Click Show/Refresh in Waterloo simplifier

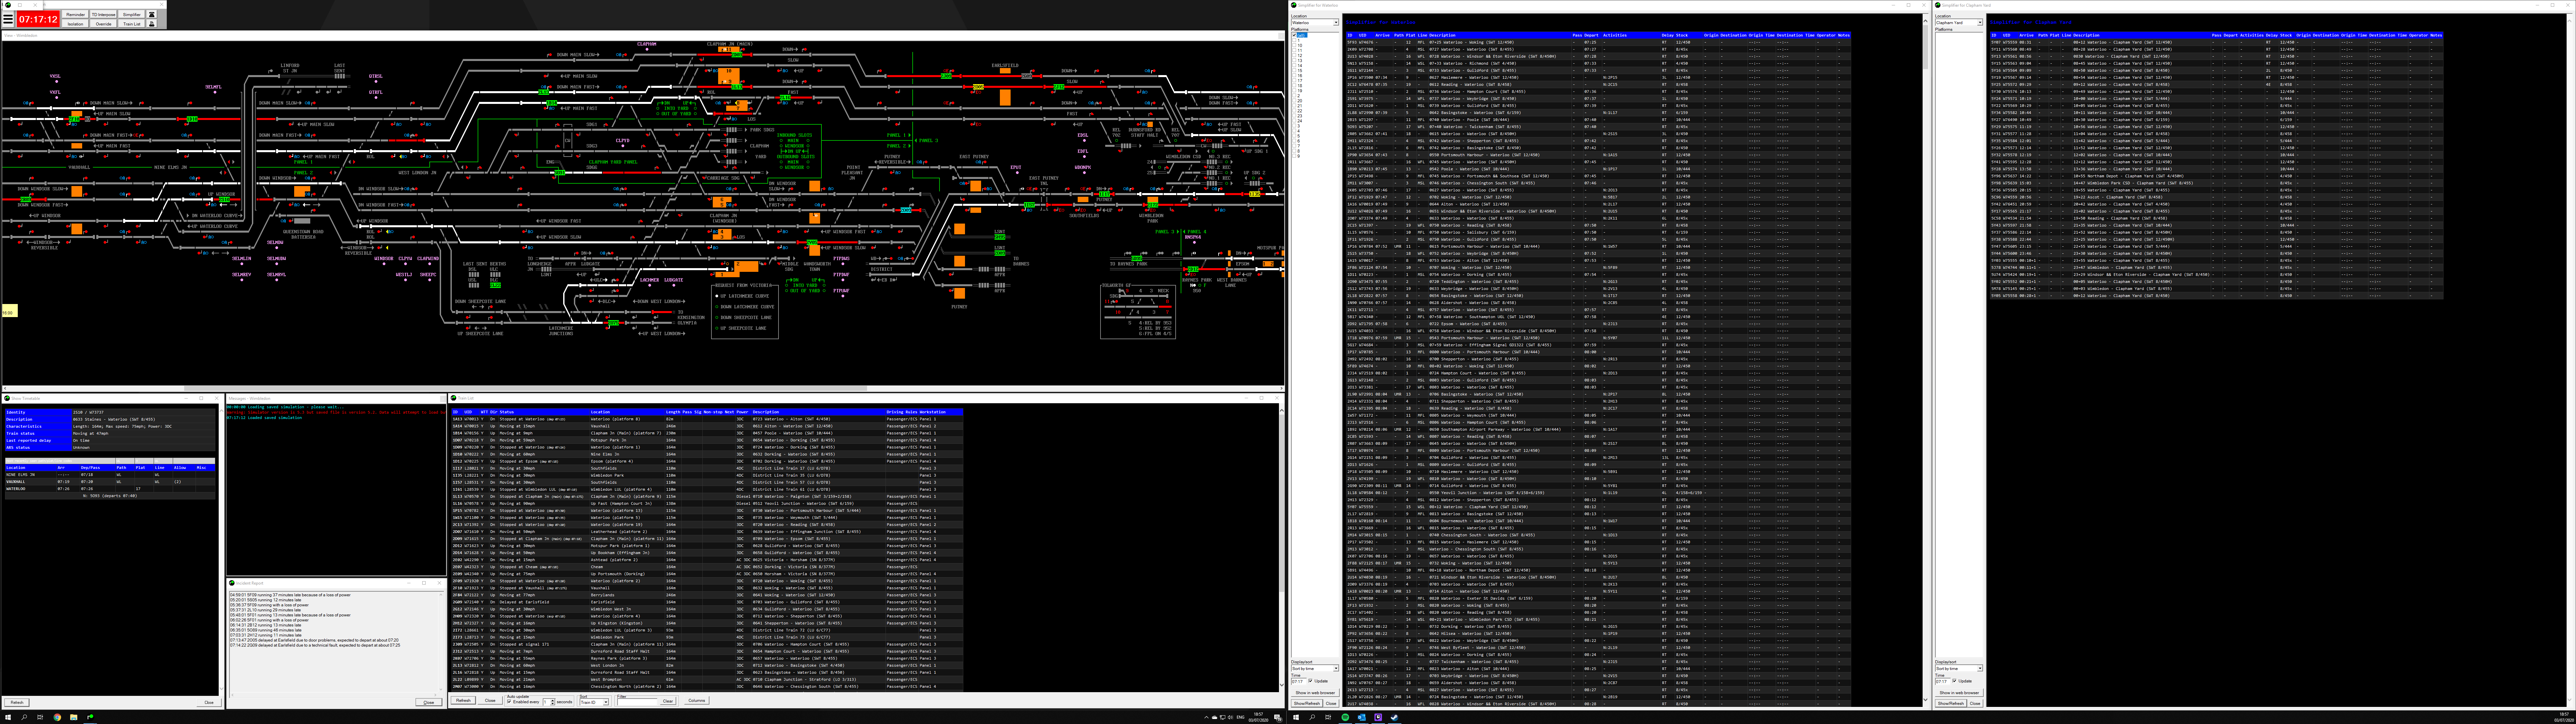pyautogui.click(x=1307, y=703)
